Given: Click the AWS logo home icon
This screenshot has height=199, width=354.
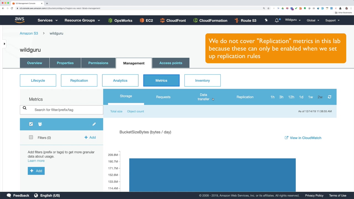Looking at the screenshot, I should tap(20, 20).
